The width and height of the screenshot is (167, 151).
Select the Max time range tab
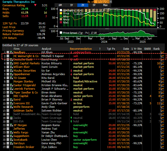(x=105, y=5)
